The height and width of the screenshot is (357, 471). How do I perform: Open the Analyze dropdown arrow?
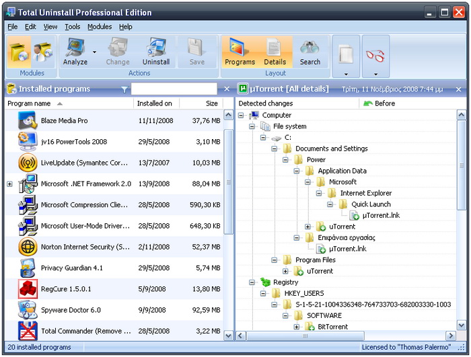click(x=94, y=52)
